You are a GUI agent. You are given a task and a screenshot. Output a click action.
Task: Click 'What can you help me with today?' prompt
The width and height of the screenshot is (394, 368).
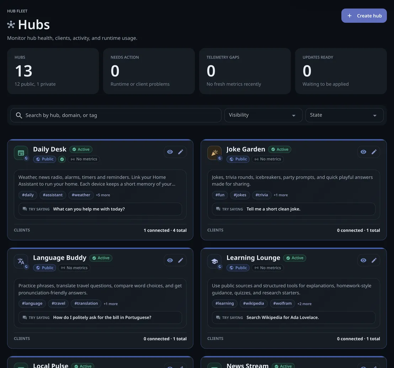click(89, 209)
